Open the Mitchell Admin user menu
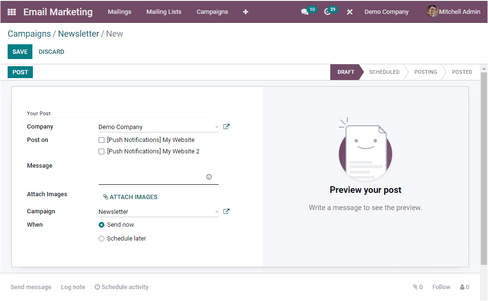 [453, 11]
